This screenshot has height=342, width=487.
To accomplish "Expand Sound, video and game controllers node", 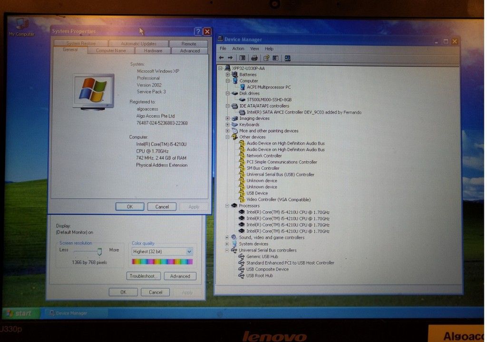I will (227, 237).
